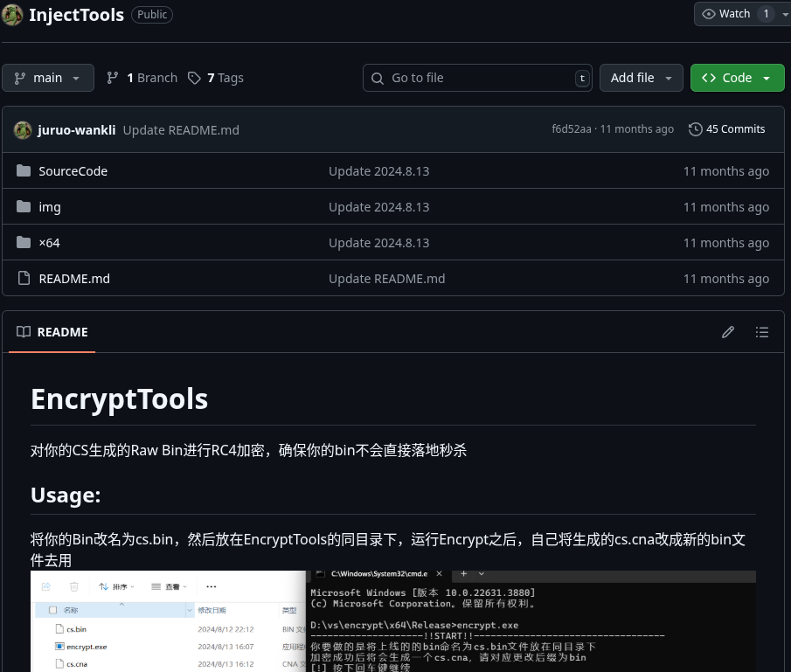Click the InjectTools repository avatar icon

13,14
